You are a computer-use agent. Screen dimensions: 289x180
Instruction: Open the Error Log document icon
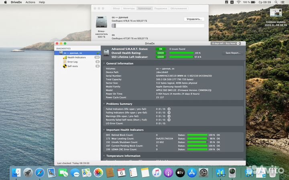tap(65, 62)
